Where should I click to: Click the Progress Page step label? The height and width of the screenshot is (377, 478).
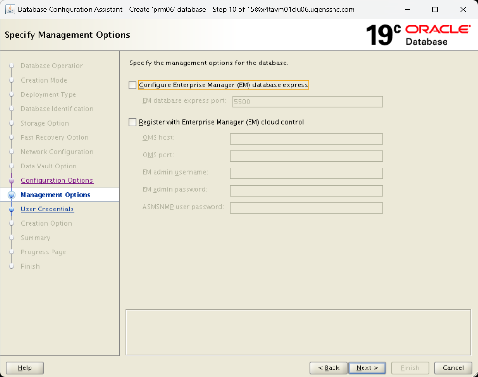coord(43,252)
